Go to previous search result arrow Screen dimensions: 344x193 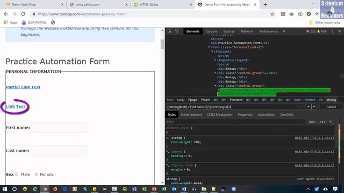[x=309, y=107]
